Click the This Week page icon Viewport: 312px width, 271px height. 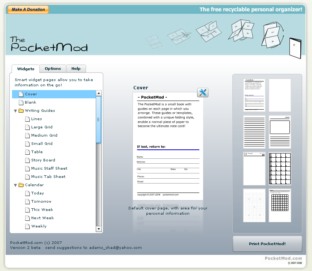click(x=27, y=210)
